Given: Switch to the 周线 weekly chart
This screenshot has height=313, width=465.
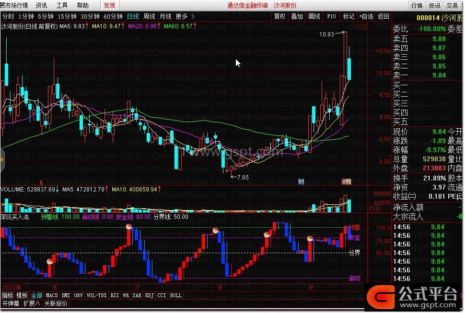Looking at the screenshot, I should (149, 17).
